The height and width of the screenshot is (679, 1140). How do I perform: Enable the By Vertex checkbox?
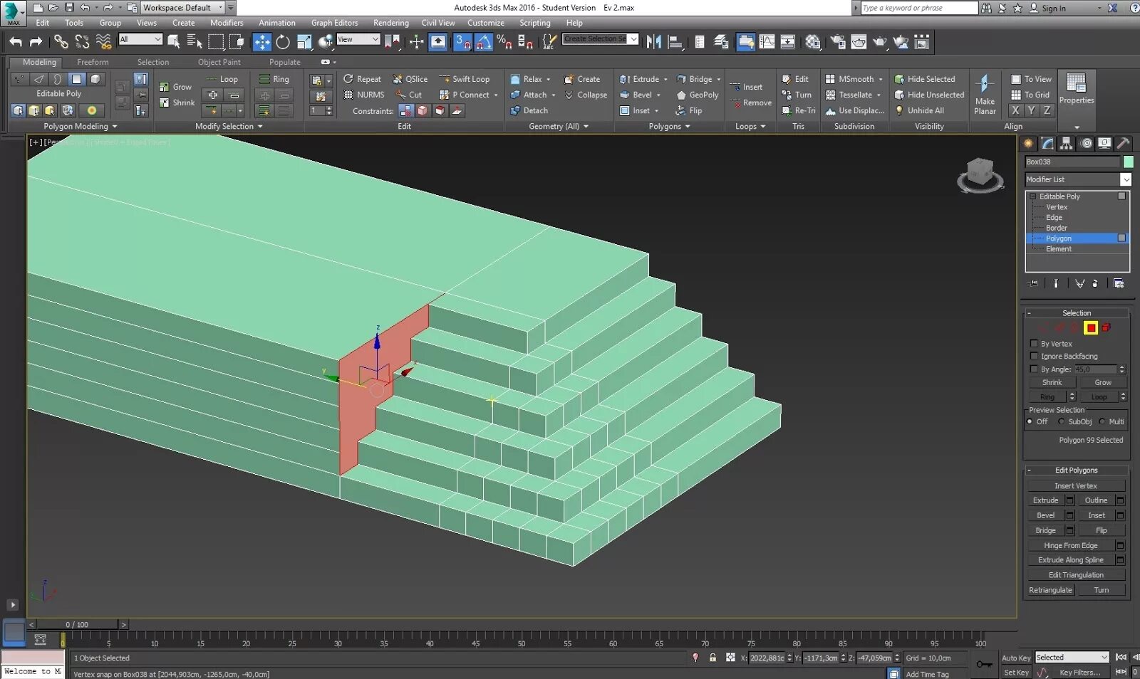click(x=1034, y=344)
